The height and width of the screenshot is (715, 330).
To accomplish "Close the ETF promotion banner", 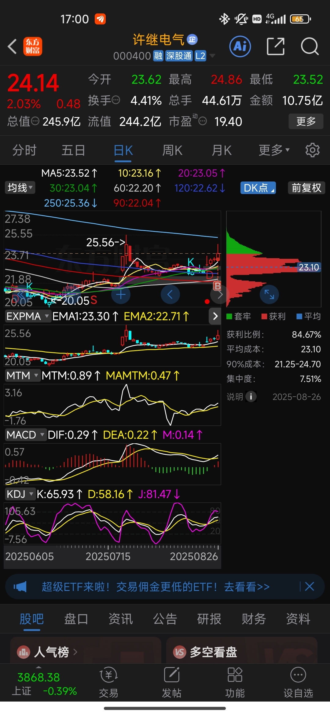I will coord(310,586).
